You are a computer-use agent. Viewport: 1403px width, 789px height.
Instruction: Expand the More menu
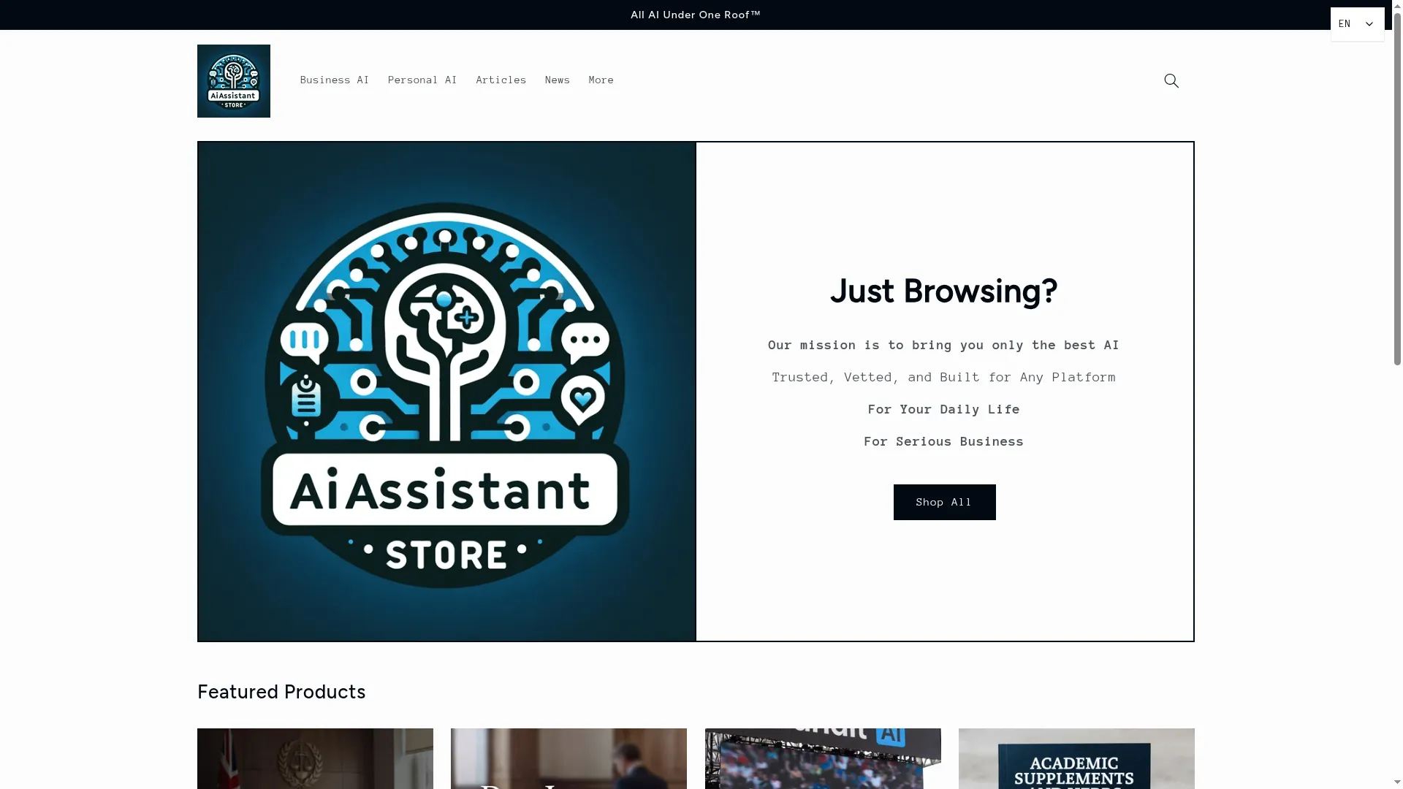point(601,80)
